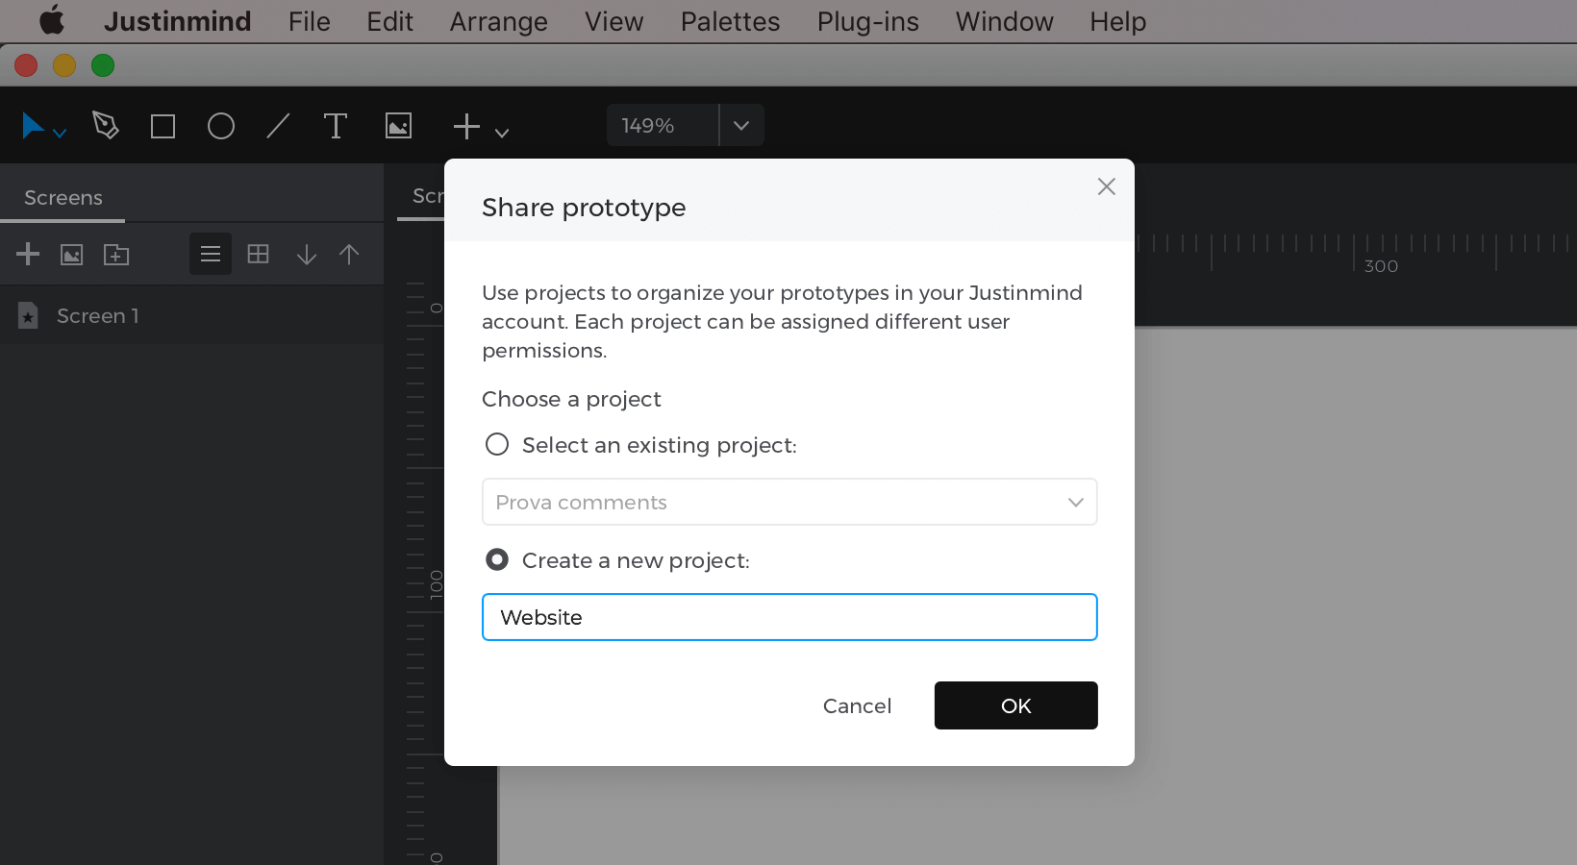The image size is (1577, 865).
Task: Expand the add-widget tool chevron
Action: [x=502, y=134]
